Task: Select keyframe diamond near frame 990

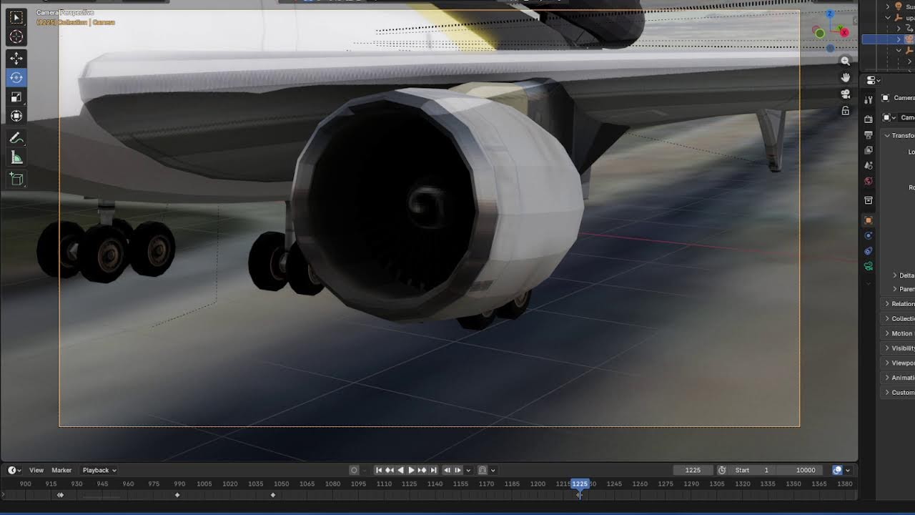Action: (177, 495)
